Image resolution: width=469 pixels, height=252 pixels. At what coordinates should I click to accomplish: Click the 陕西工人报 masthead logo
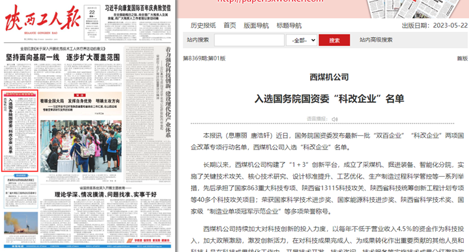click(42, 18)
